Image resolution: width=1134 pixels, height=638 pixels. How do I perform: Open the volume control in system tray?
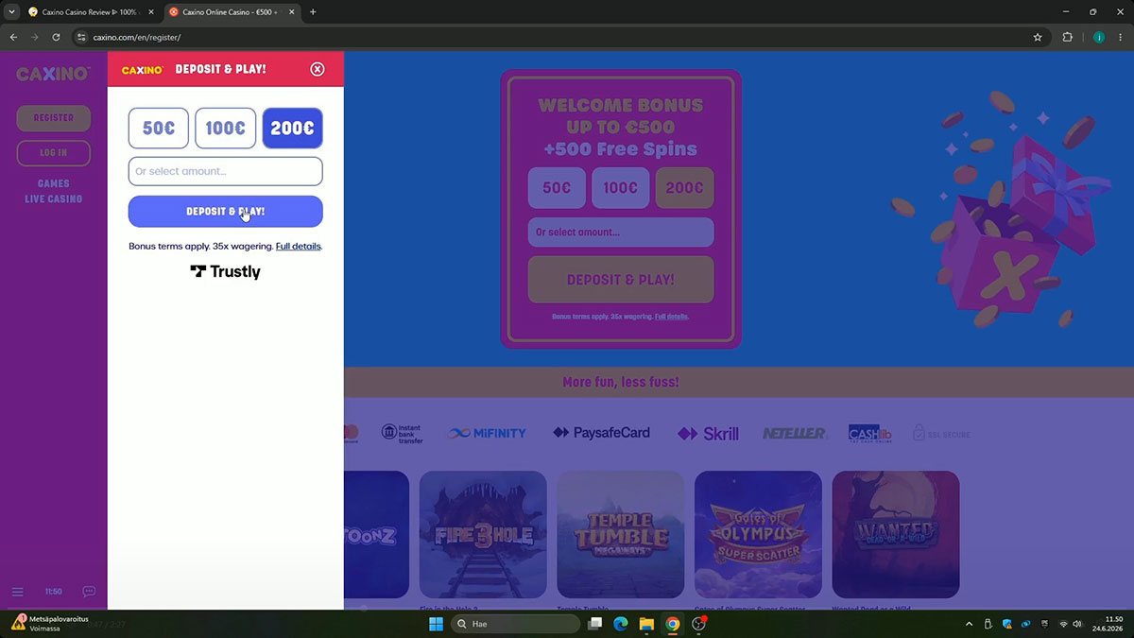point(1077,624)
